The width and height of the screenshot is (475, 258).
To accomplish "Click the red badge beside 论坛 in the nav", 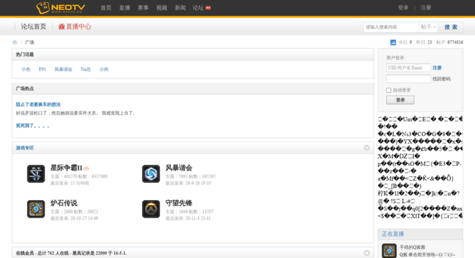I will (x=208, y=8).
